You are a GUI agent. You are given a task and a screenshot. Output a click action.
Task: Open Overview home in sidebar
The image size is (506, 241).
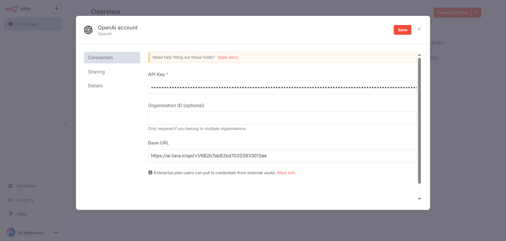[x=33, y=24]
